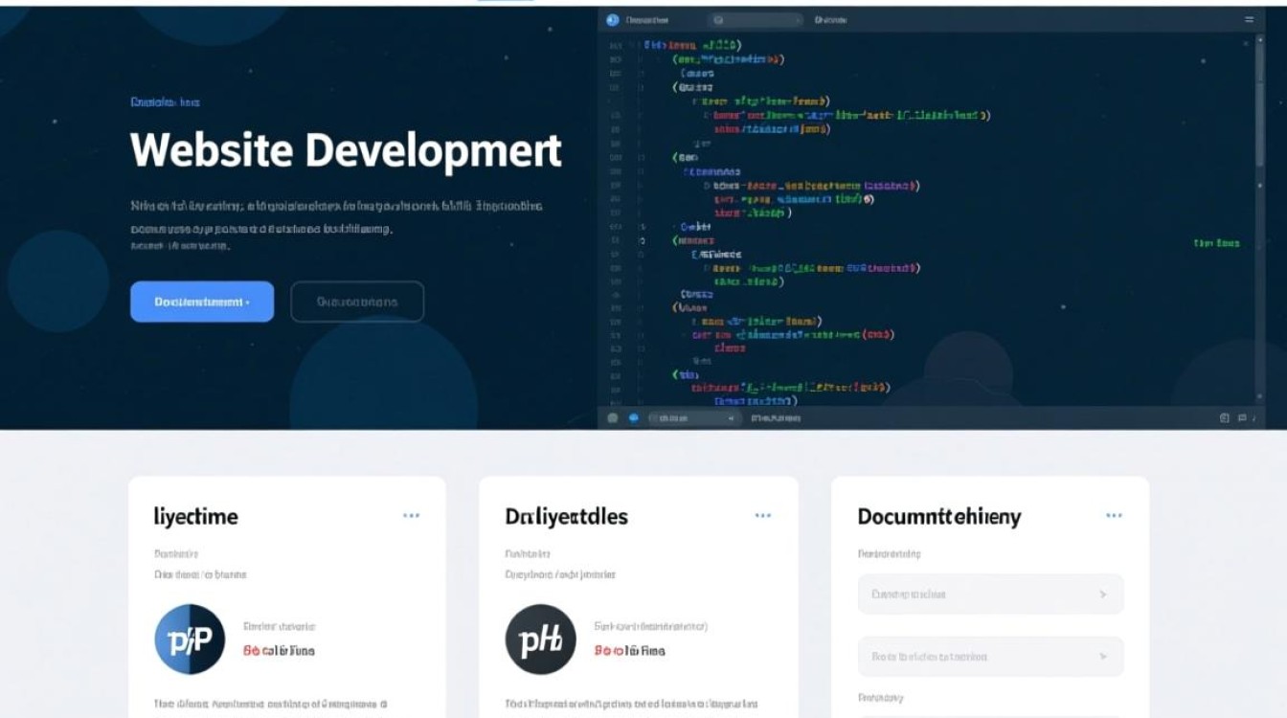
Task: Click the blue primary button under Website Development
Action: (x=202, y=302)
